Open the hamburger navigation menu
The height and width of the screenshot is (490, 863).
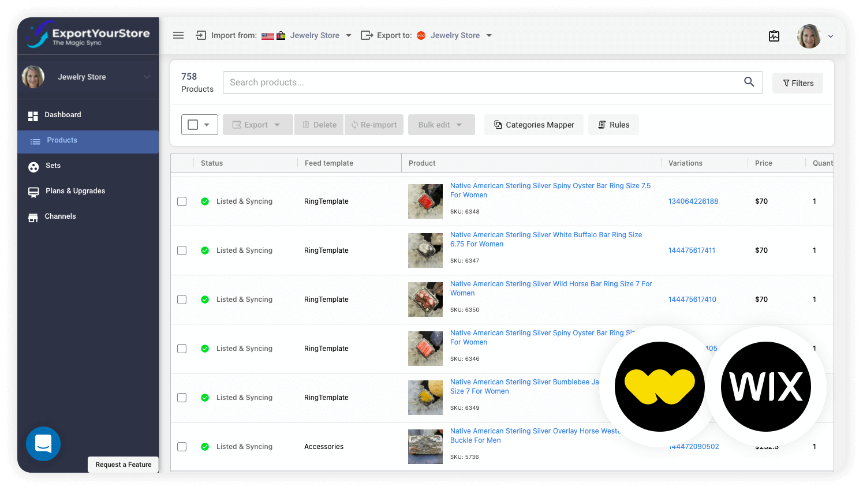click(178, 35)
